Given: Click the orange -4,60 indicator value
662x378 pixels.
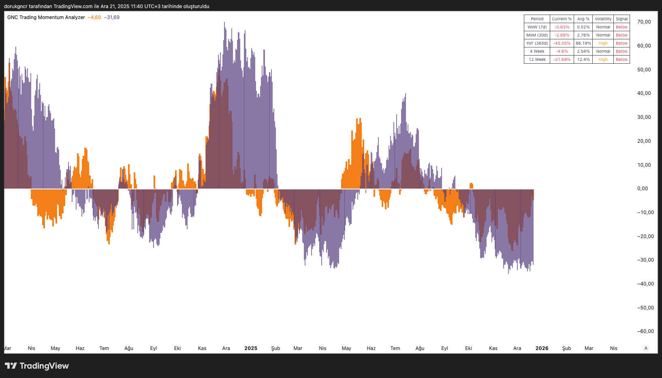Looking at the screenshot, I should point(94,17).
